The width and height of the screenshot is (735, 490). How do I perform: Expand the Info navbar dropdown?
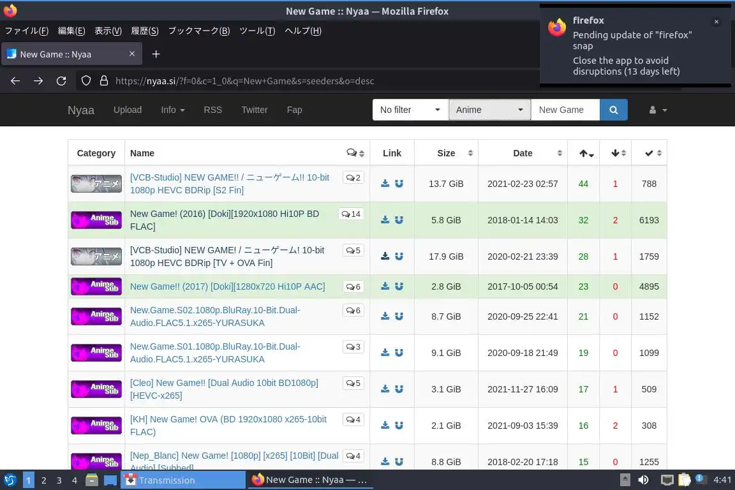[172, 110]
